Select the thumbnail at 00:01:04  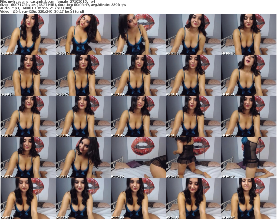pyautogui.click(x=138, y=75)
